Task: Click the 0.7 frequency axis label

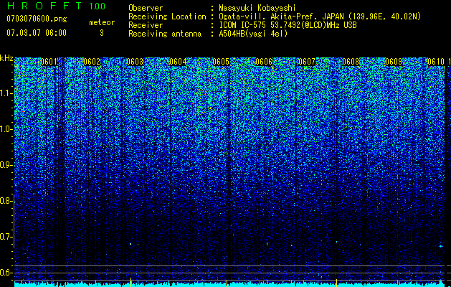Action: (x=6, y=237)
